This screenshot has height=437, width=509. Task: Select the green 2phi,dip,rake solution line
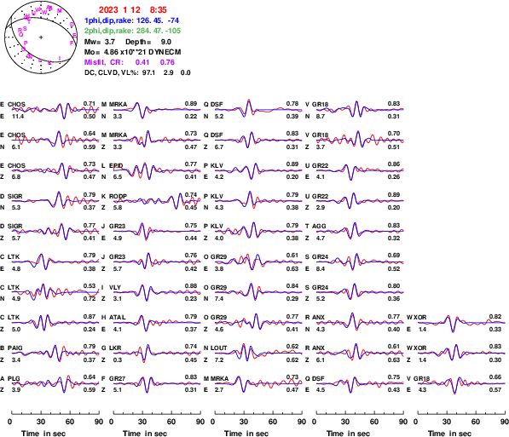click(x=132, y=31)
